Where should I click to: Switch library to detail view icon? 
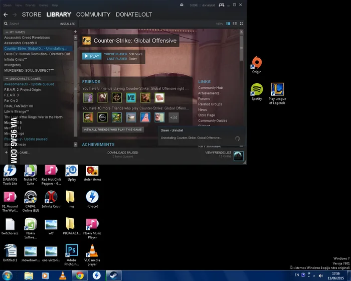(228, 24)
